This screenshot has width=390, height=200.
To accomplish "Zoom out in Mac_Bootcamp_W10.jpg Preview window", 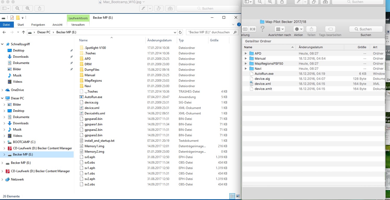I will coord(18,8).
